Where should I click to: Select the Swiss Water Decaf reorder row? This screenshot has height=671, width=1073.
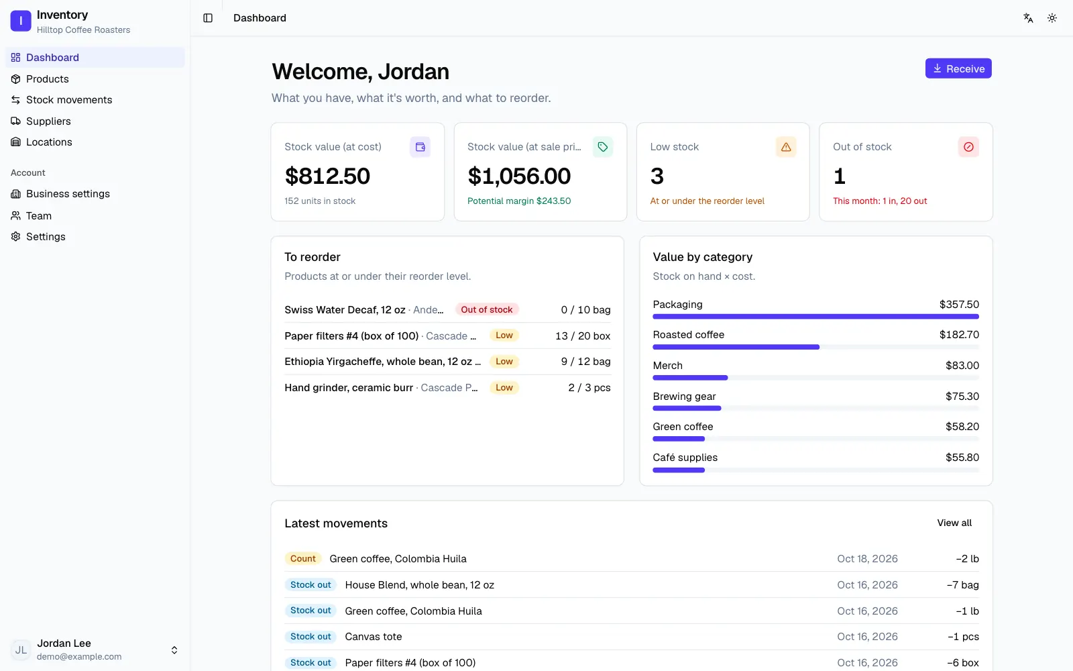(447, 310)
